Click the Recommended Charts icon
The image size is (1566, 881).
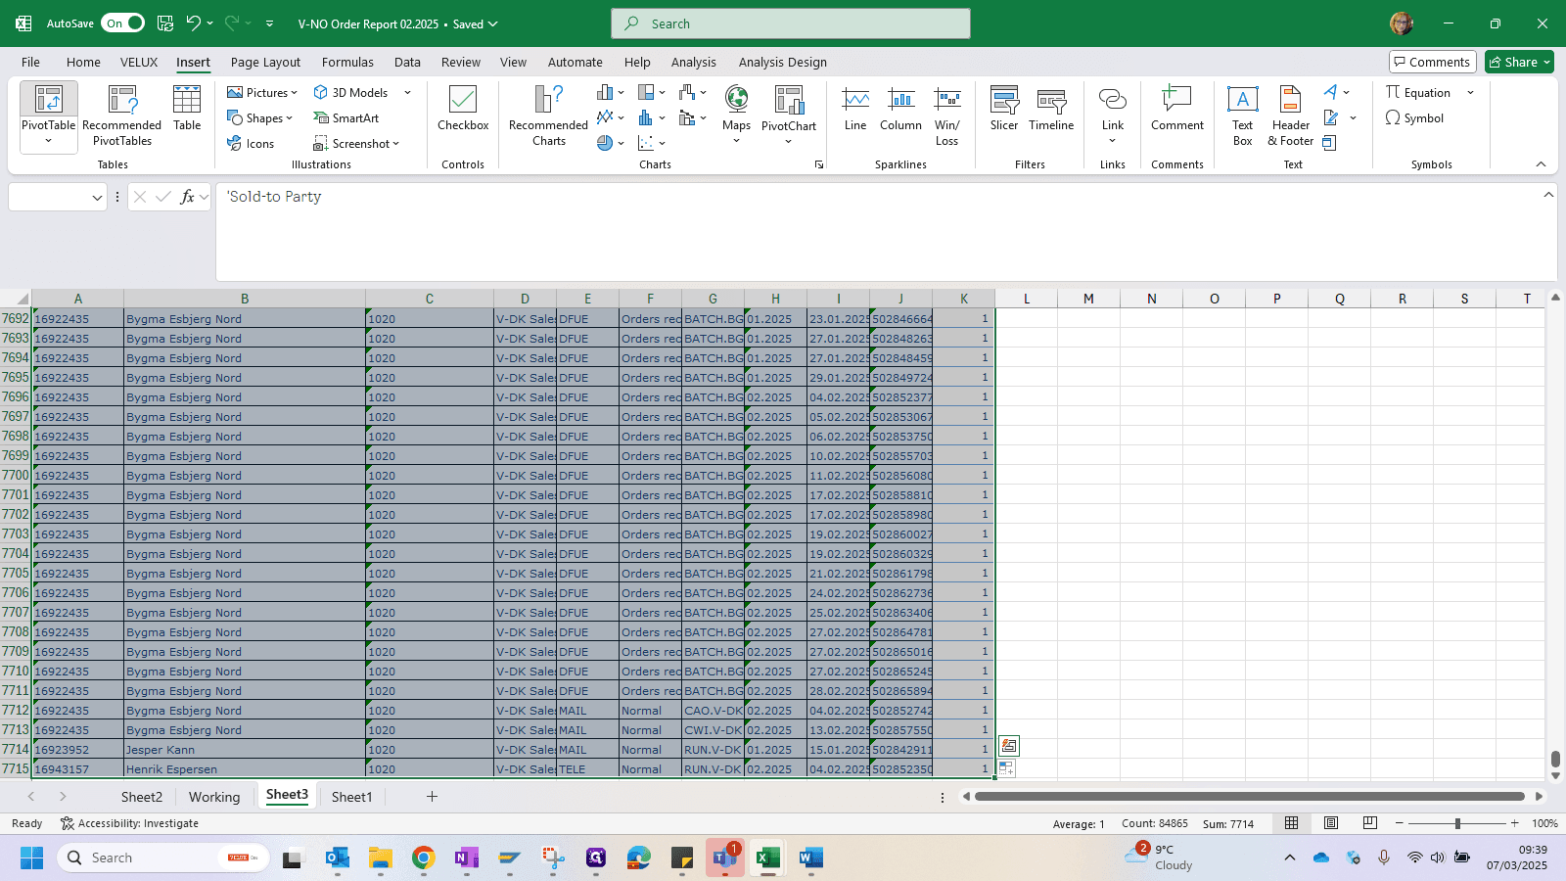pyautogui.click(x=548, y=115)
